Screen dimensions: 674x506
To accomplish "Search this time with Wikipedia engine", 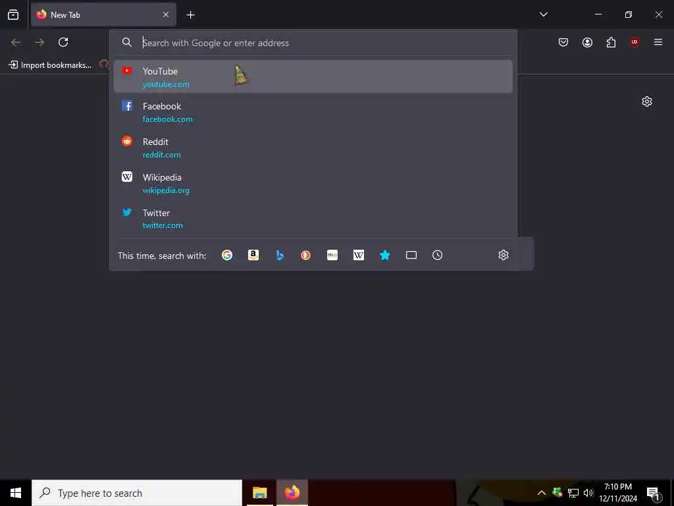I will pyautogui.click(x=359, y=255).
